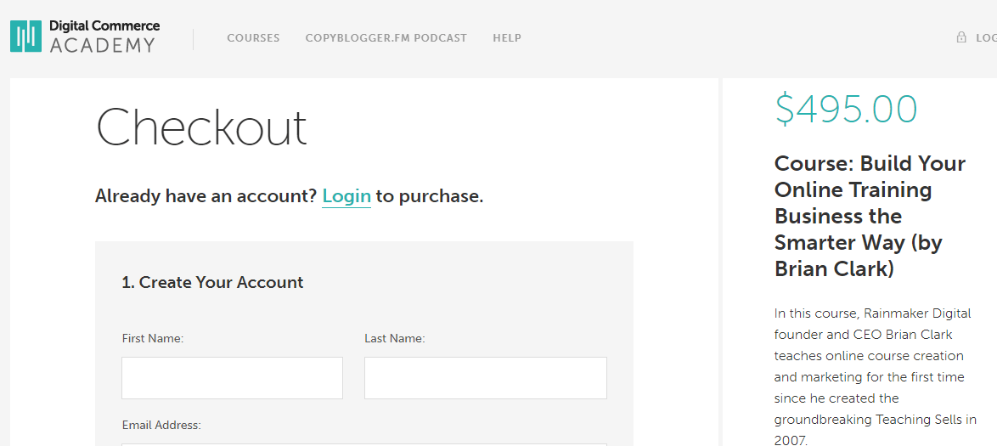The height and width of the screenshot is (446, 997).
Task: Click the Create Your Account section heading
Action: tap(212, 283)
